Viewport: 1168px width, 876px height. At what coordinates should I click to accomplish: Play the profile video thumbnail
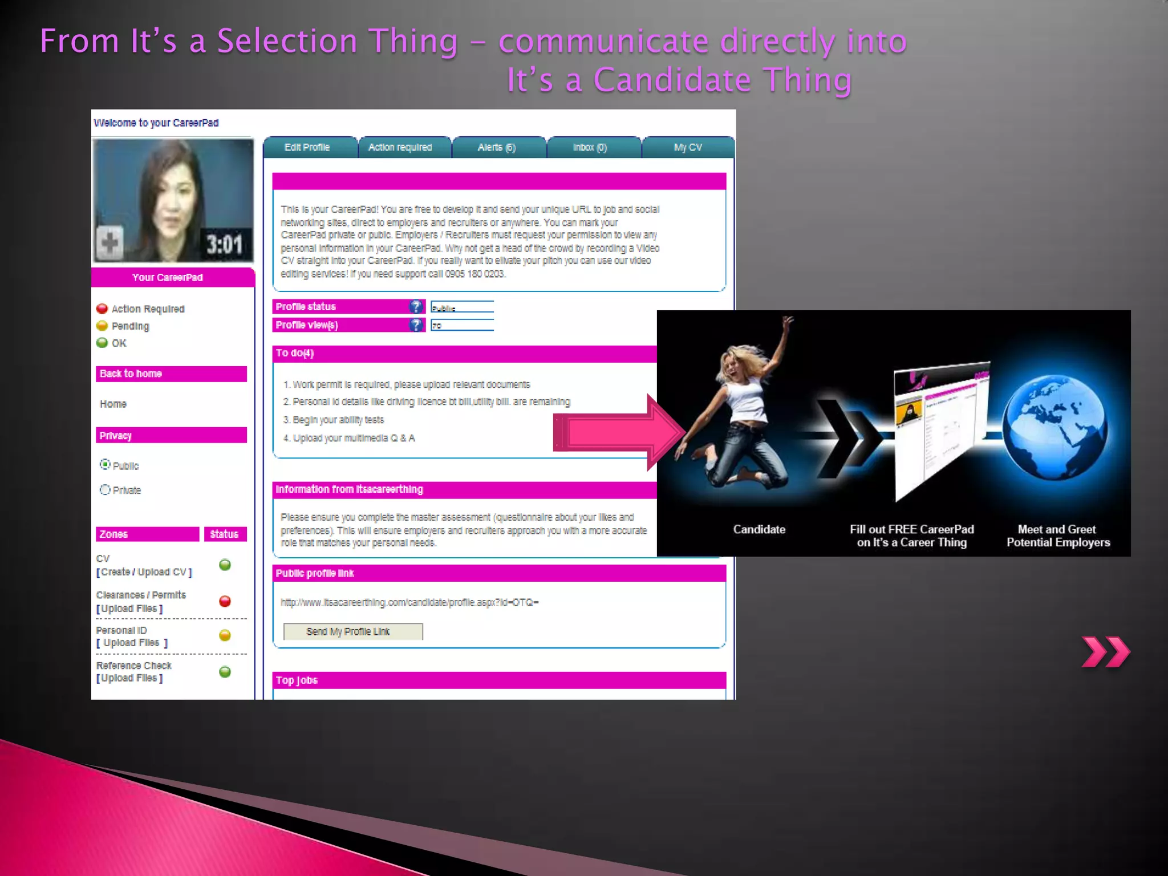(173, 201)
